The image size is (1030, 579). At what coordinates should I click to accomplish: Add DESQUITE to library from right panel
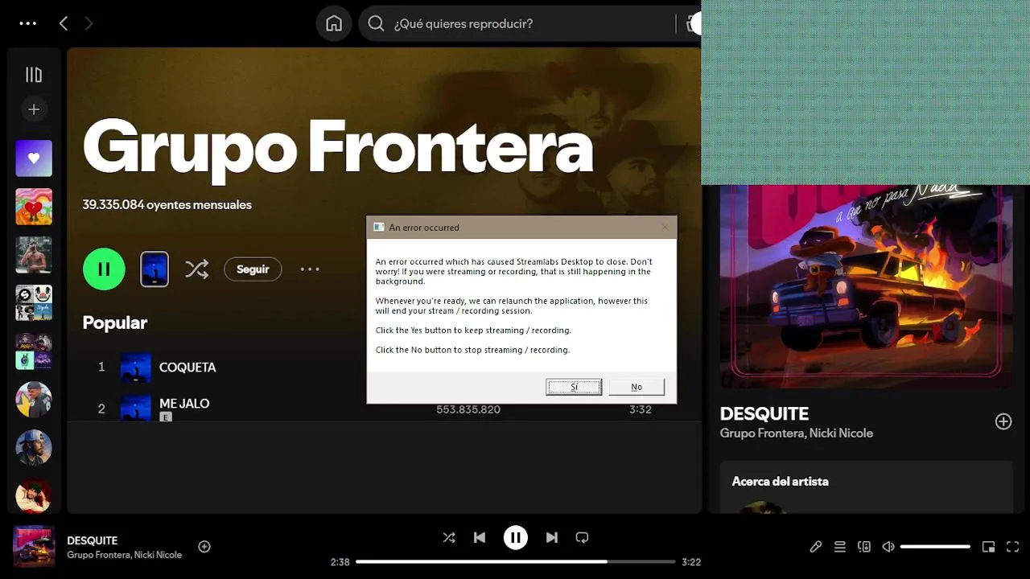1003,421
